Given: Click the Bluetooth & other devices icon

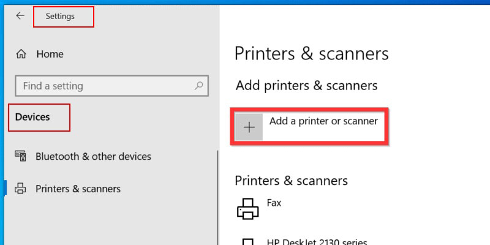Looking at the screenshot, I should click(21, 156).
